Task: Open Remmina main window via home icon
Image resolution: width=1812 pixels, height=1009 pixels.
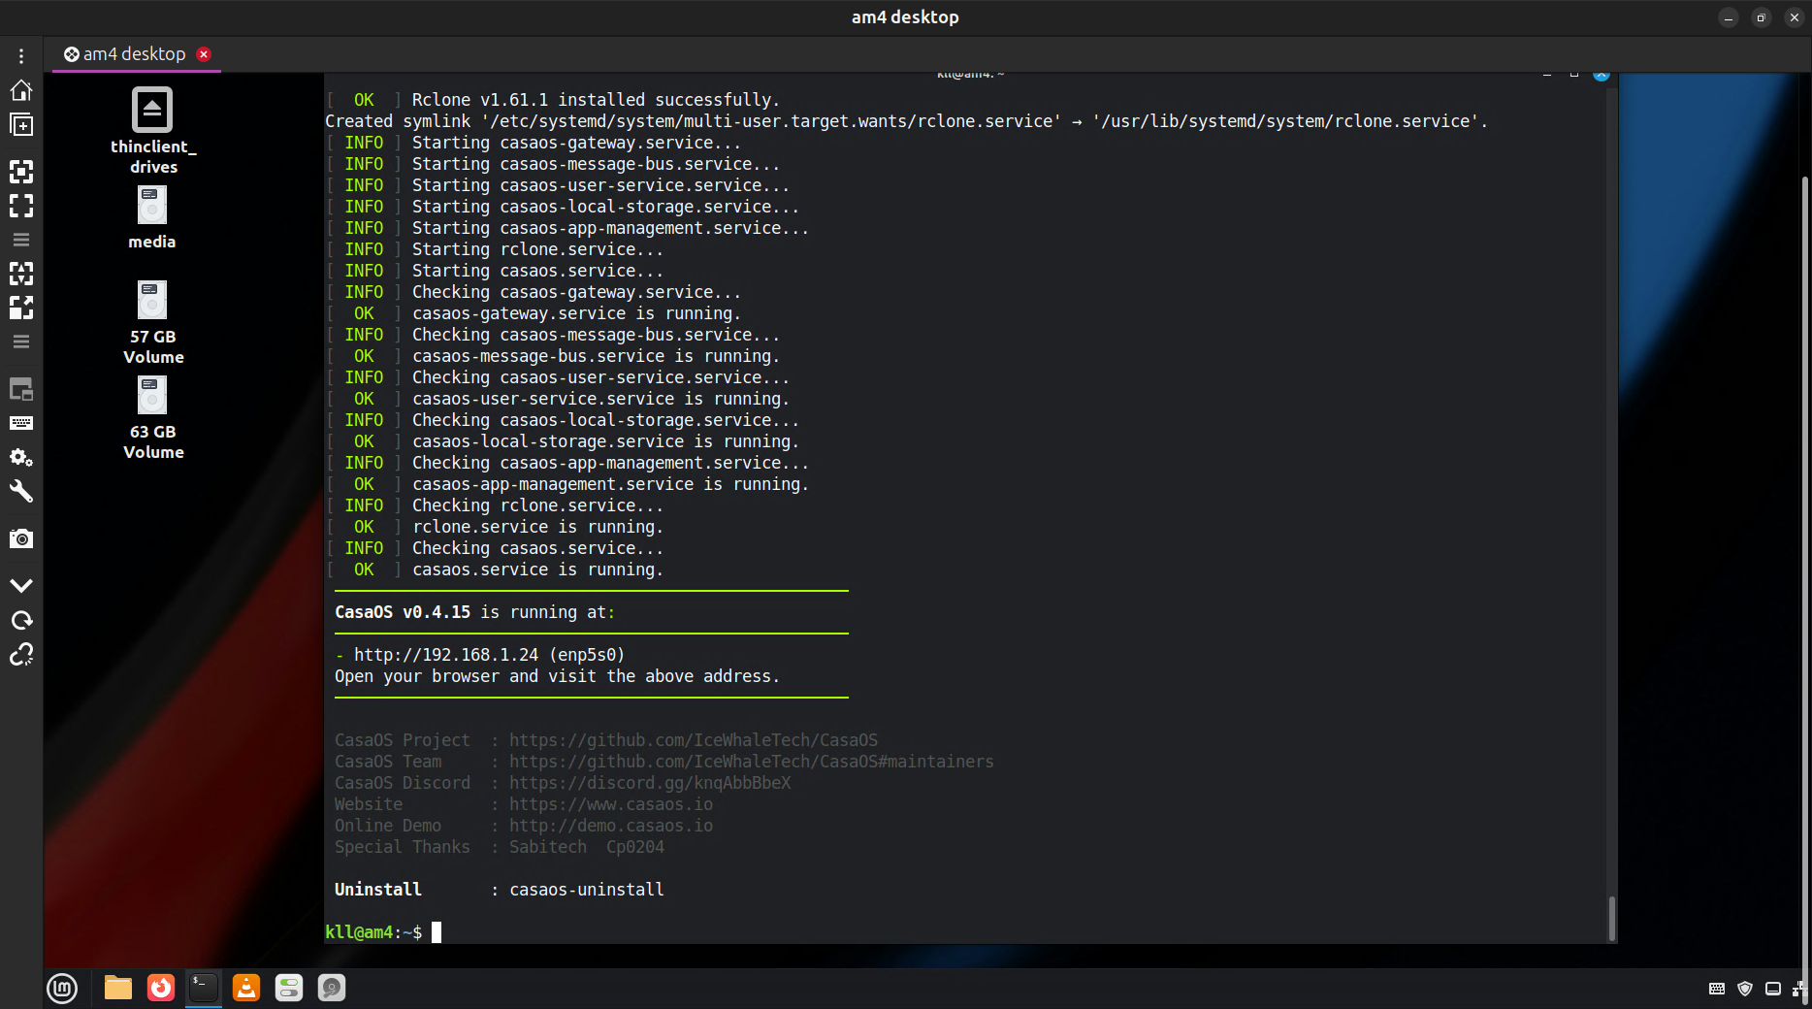Action: 21,90
